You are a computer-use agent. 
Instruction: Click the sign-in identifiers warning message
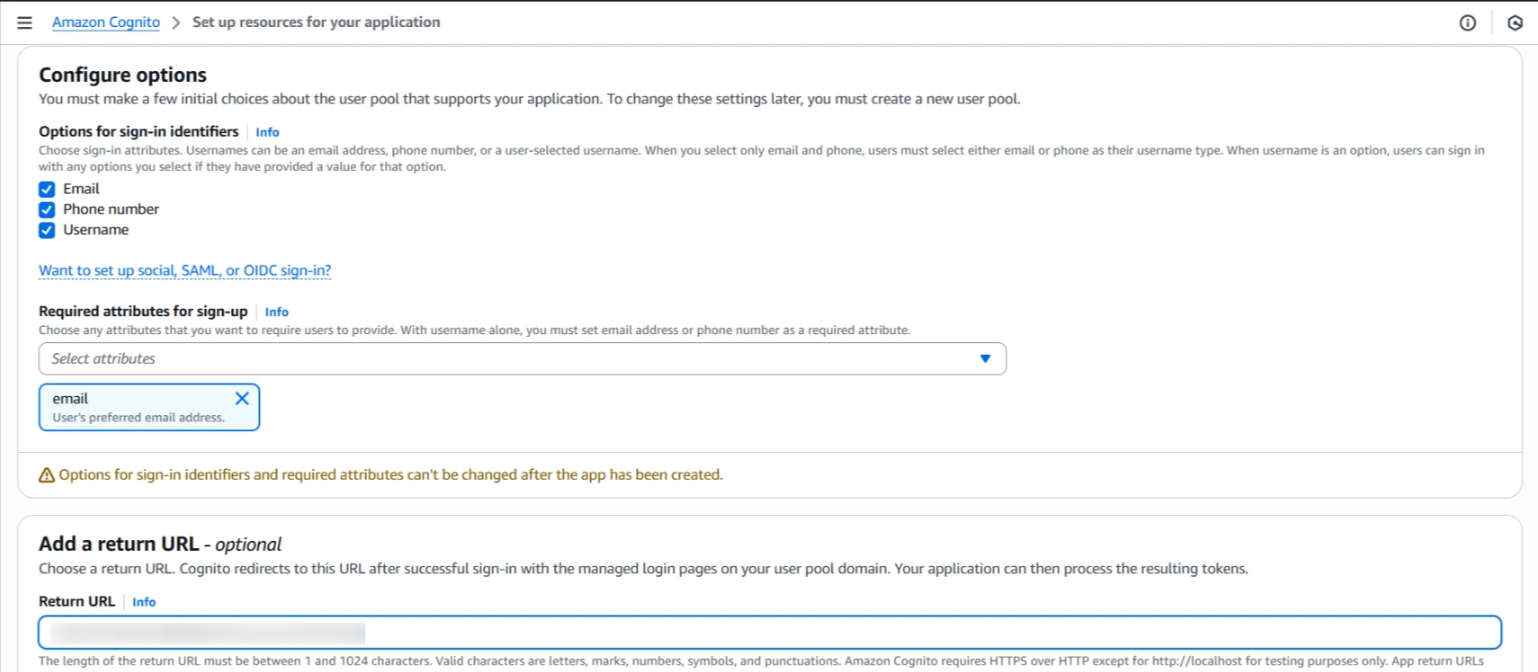(x=380, y=474)
